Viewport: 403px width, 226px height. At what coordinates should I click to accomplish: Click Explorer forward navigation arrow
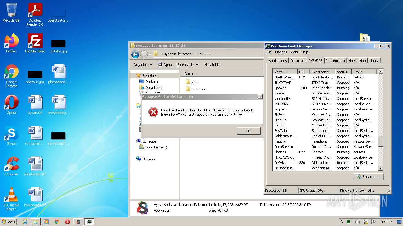click(144, 54)
